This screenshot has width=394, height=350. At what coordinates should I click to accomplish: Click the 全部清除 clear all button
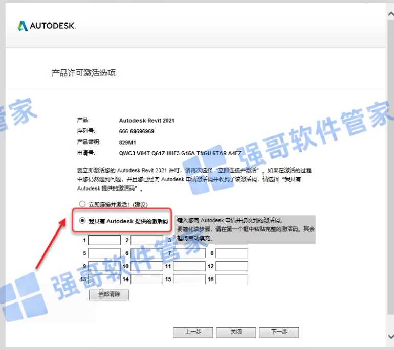coord(109,295)
